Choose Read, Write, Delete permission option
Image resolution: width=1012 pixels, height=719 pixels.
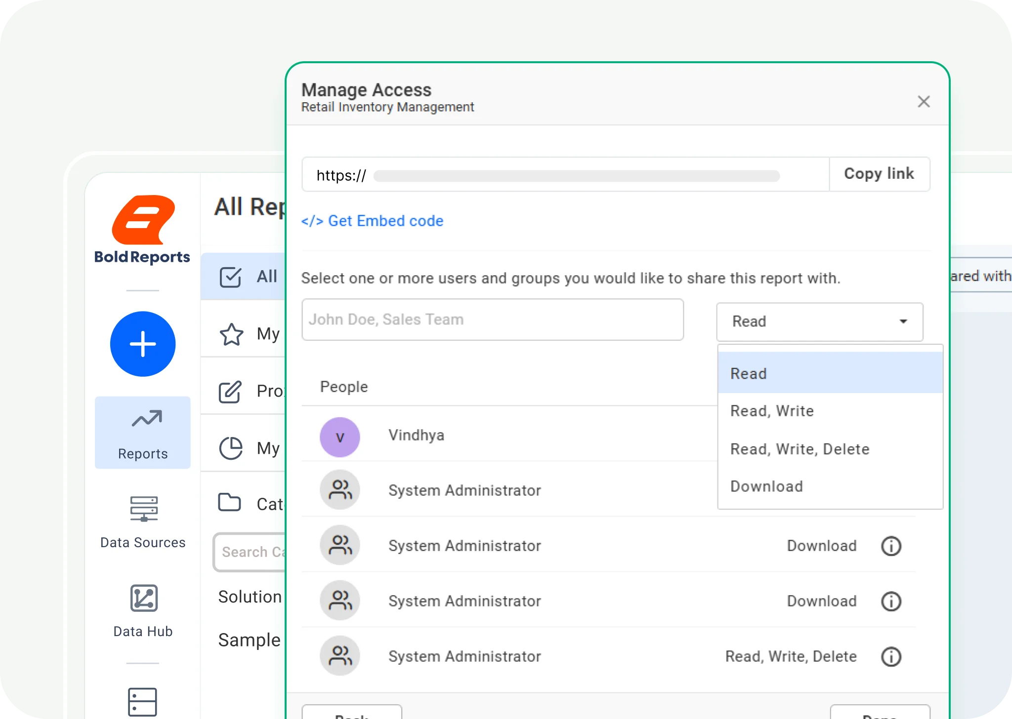coord(800,449)
